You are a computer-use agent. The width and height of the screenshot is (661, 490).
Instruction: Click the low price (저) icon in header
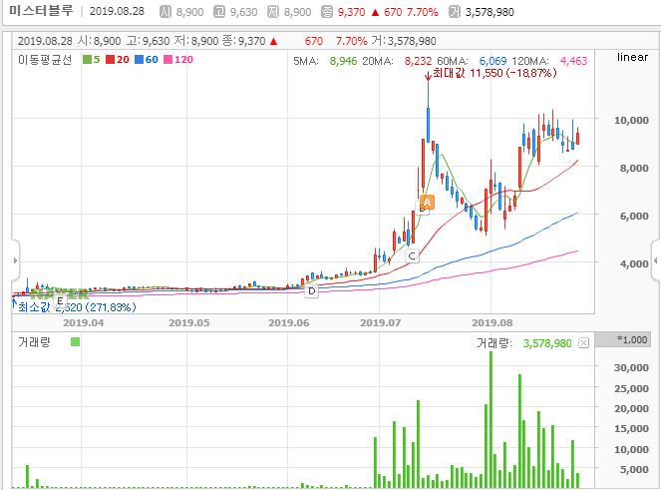click(273, 11)
